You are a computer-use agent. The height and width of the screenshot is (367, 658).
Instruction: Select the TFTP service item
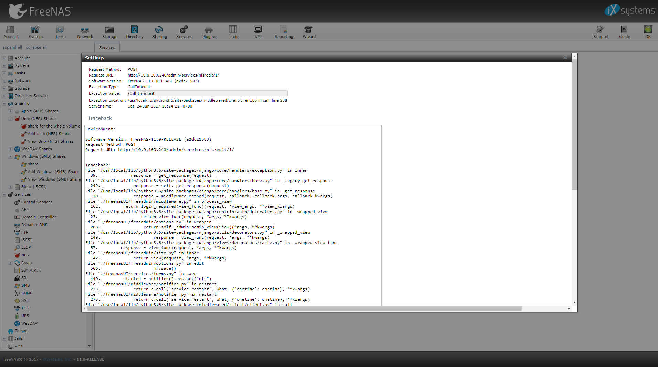(26, 308)
